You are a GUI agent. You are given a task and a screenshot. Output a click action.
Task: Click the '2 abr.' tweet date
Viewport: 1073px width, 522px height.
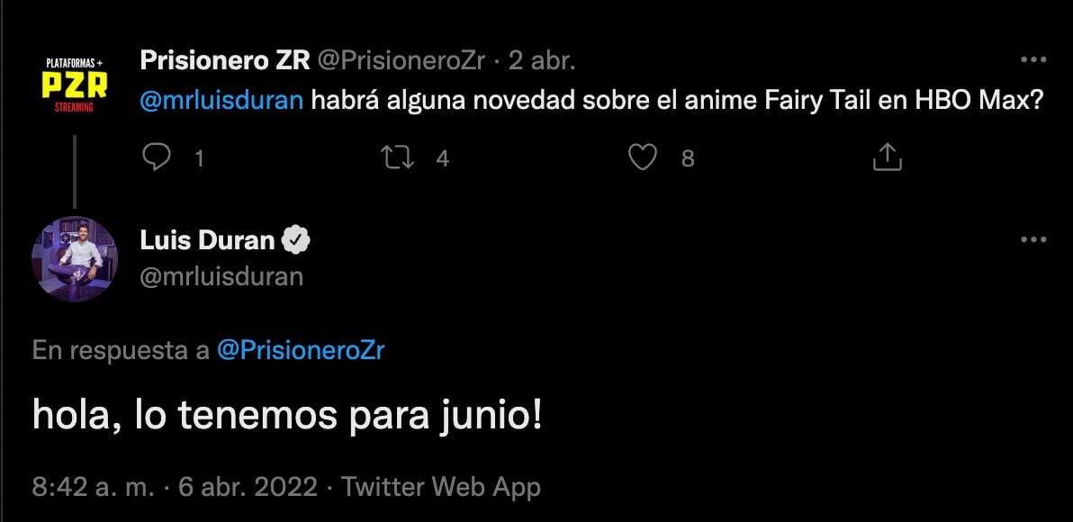pos(542,60)
